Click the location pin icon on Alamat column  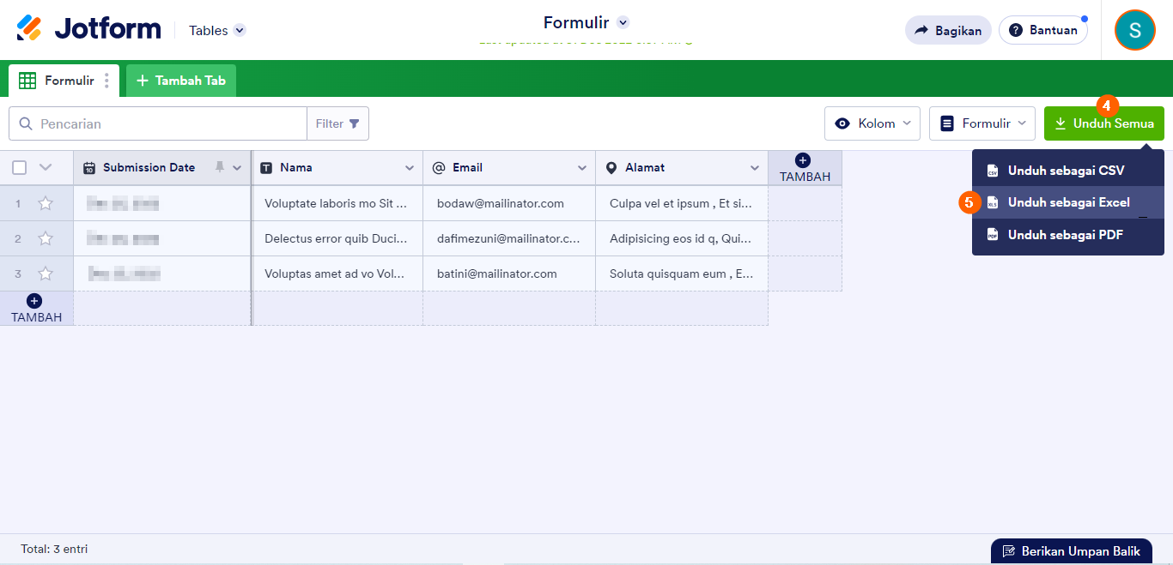(x=610, y=167)
